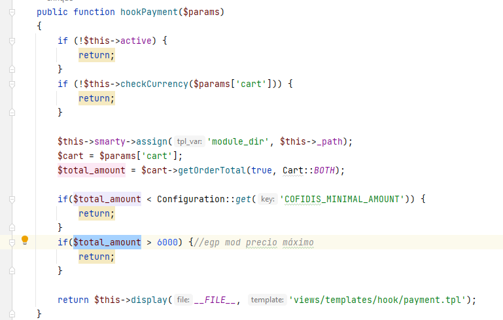Screen dimensions: 503x320
Task: Click the getOrderTotal method call
Action: point(212,170)
